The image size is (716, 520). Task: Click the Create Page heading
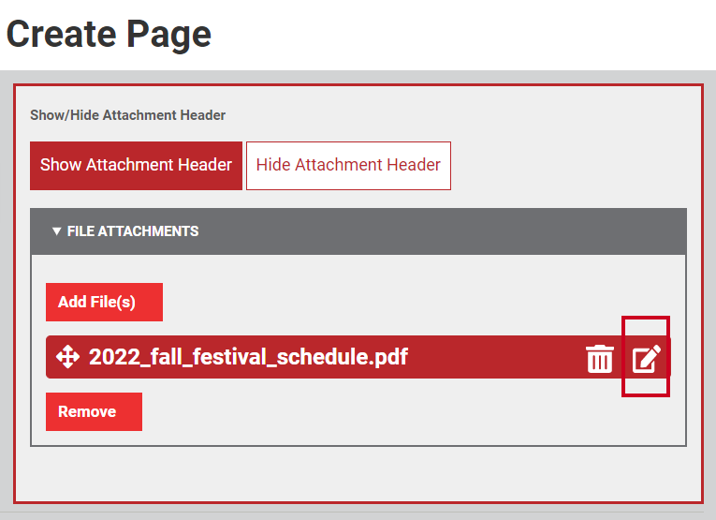point(109,35)
